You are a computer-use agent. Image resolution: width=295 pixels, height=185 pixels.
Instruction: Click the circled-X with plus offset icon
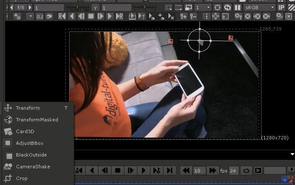pos(279,17)
